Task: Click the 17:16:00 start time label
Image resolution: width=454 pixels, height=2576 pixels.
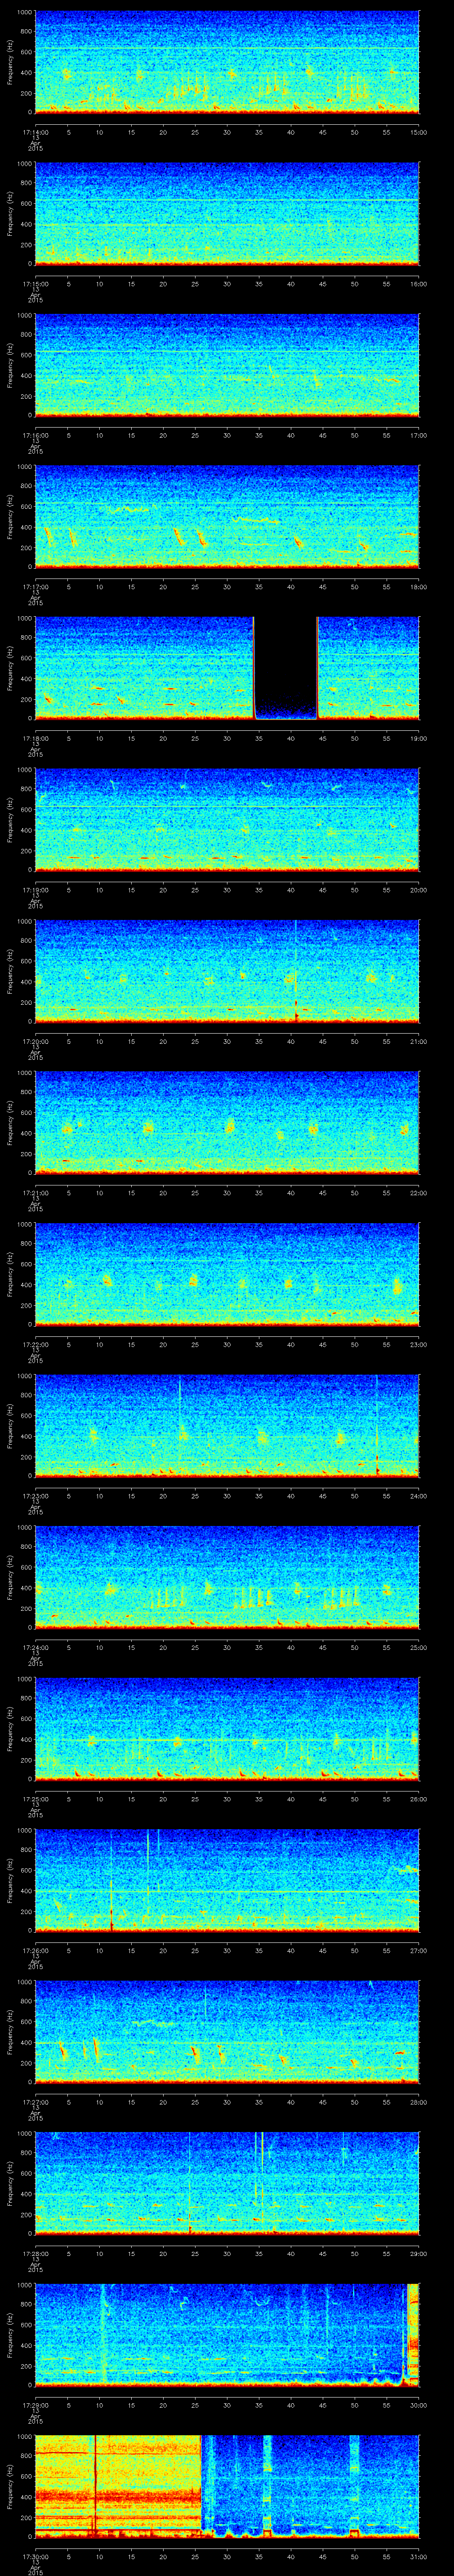Action: (x=35, y=435)
